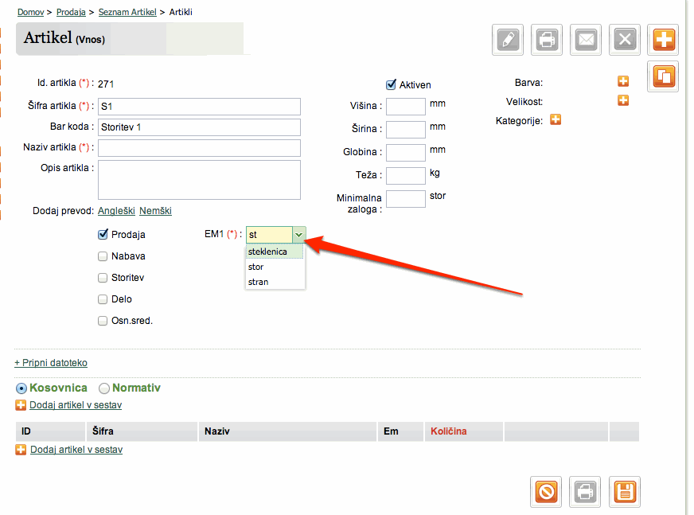The image size is (694, 515).
Task: Open the Seznam Artikel breadcrumb link
Action: [127, 12]
